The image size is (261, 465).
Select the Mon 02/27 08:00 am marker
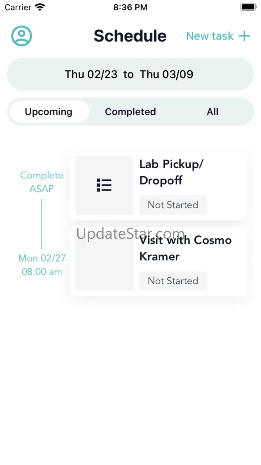tap(42, 265)
